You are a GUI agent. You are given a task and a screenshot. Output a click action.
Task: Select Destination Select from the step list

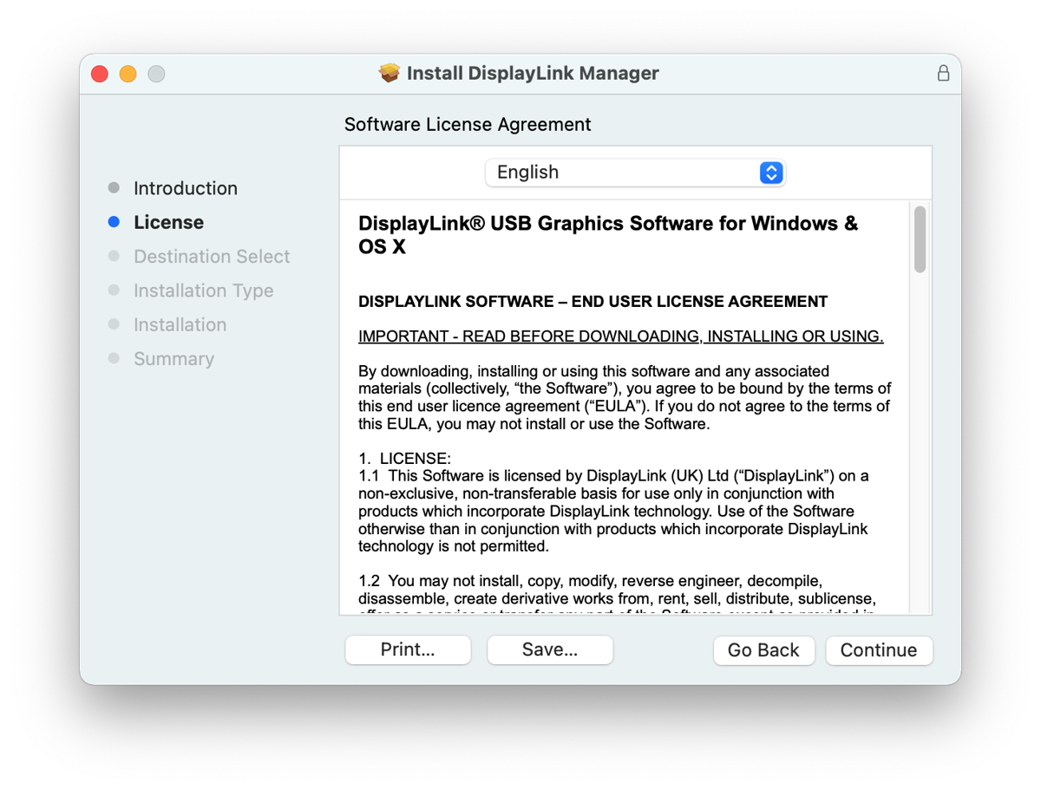[211, 256]
